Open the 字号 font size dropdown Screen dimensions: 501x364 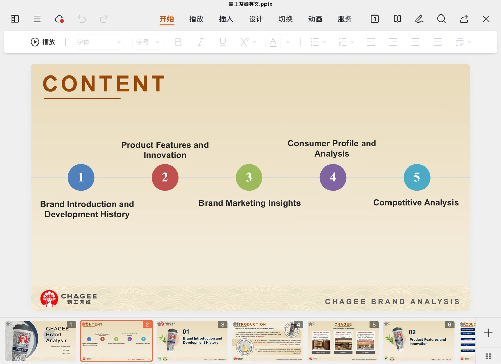(x=148, y=42)
